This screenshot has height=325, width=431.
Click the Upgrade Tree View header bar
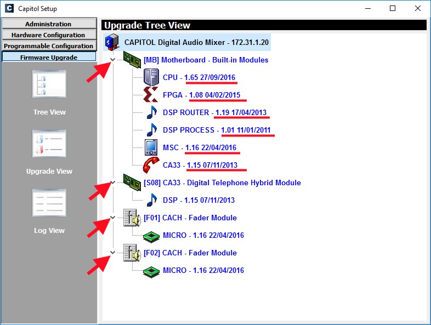(x=264, y=25)
